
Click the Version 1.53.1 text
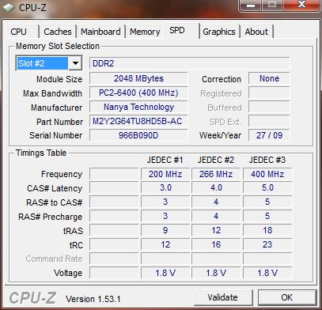pos(93,299)
